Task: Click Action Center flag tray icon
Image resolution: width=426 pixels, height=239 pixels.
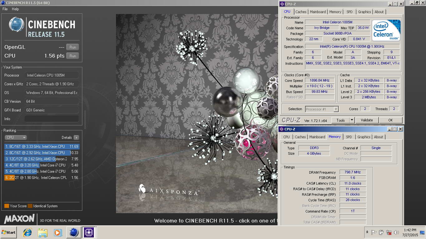Action: (x=374, y=232)
